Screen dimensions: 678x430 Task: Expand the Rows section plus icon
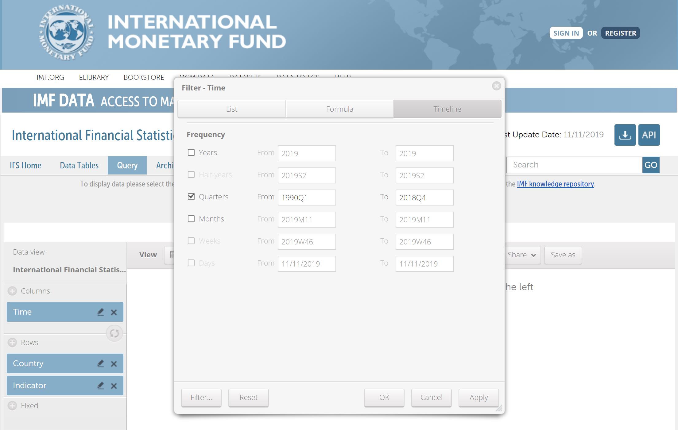(12, 342)
